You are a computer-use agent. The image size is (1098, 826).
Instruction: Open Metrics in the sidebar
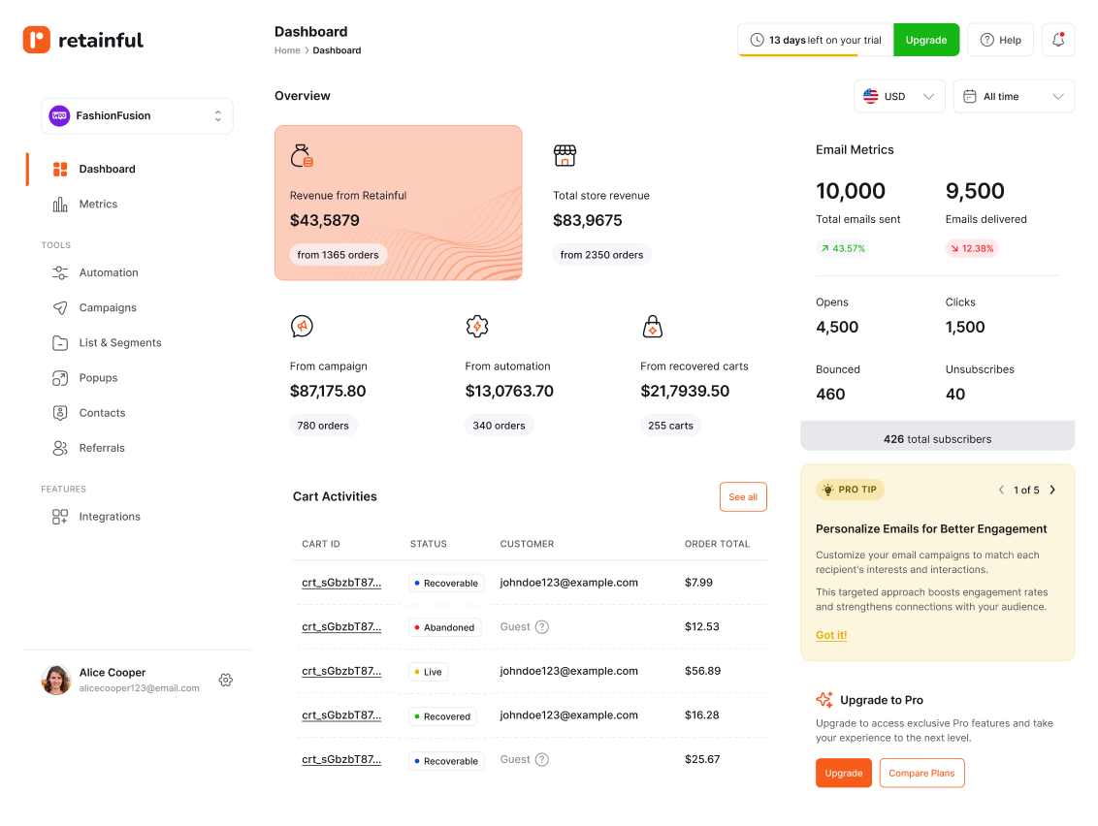click(97, 205)
